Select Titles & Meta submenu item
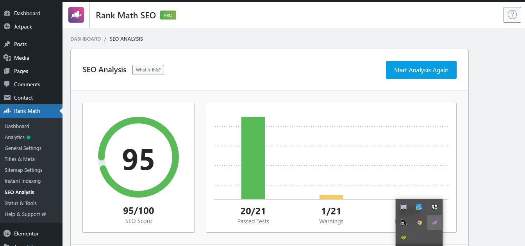The height and width of the screenshot is (246, 525). click(x=20, y=159)
